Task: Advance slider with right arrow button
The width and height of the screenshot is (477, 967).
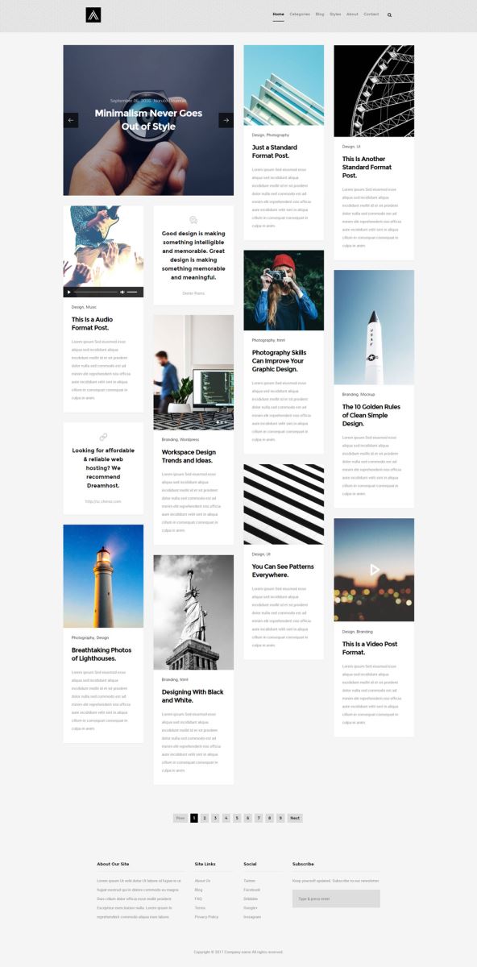Action: 226,120
